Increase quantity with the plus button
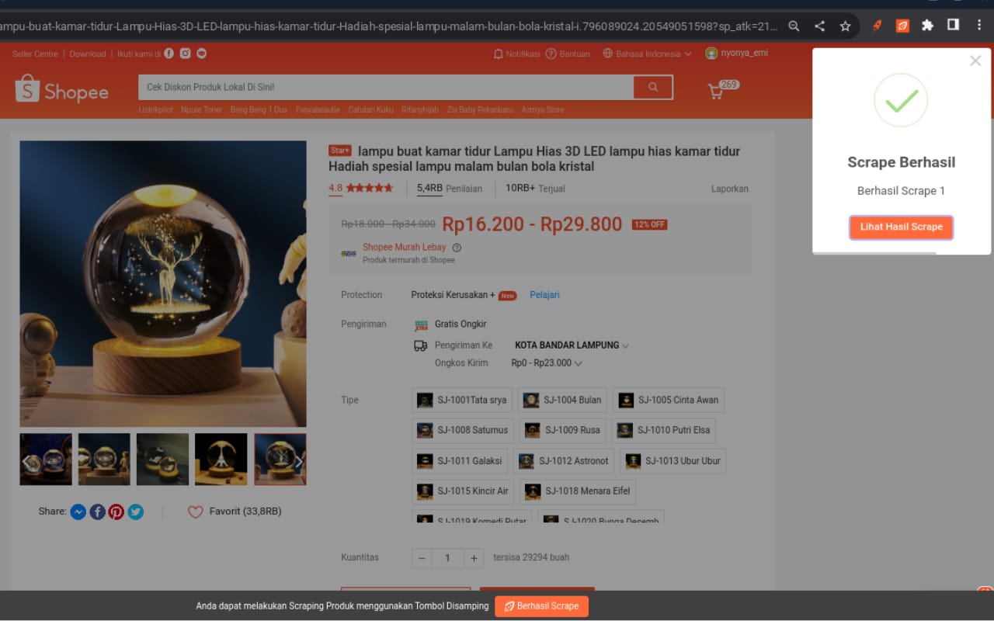Viewport: 994px width, 621px height. pos(474,558)
